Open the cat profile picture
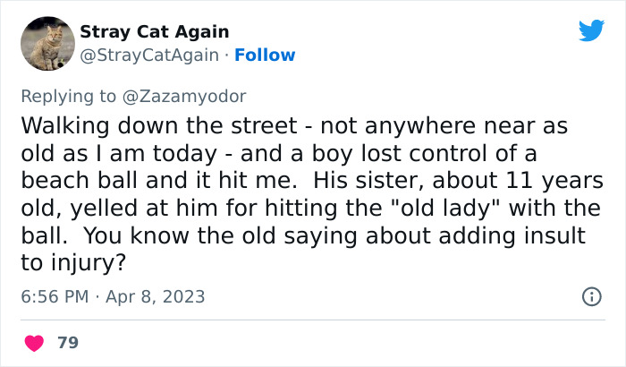 47,43
